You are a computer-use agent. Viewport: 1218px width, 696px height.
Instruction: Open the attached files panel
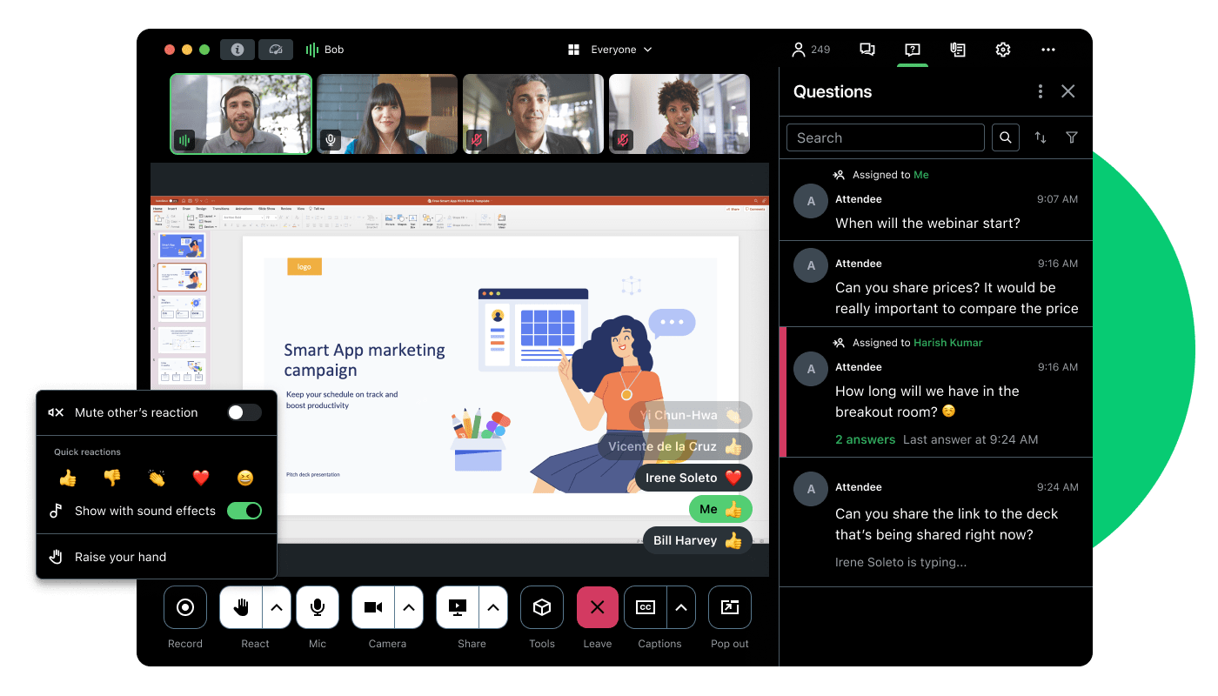(958, 50)
